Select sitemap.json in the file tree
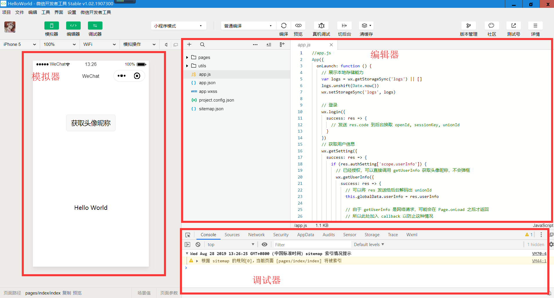This screenshot has height=298, width=554. (237, 109)
